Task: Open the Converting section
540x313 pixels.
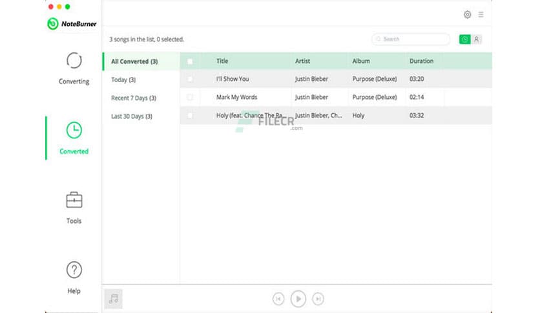Action: (74, 69)
